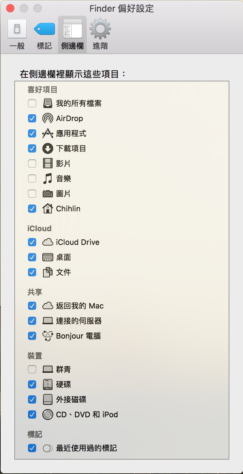
Task: Click the 裝置 section heading
Action: pyautogui.click(x=35, y=356)
